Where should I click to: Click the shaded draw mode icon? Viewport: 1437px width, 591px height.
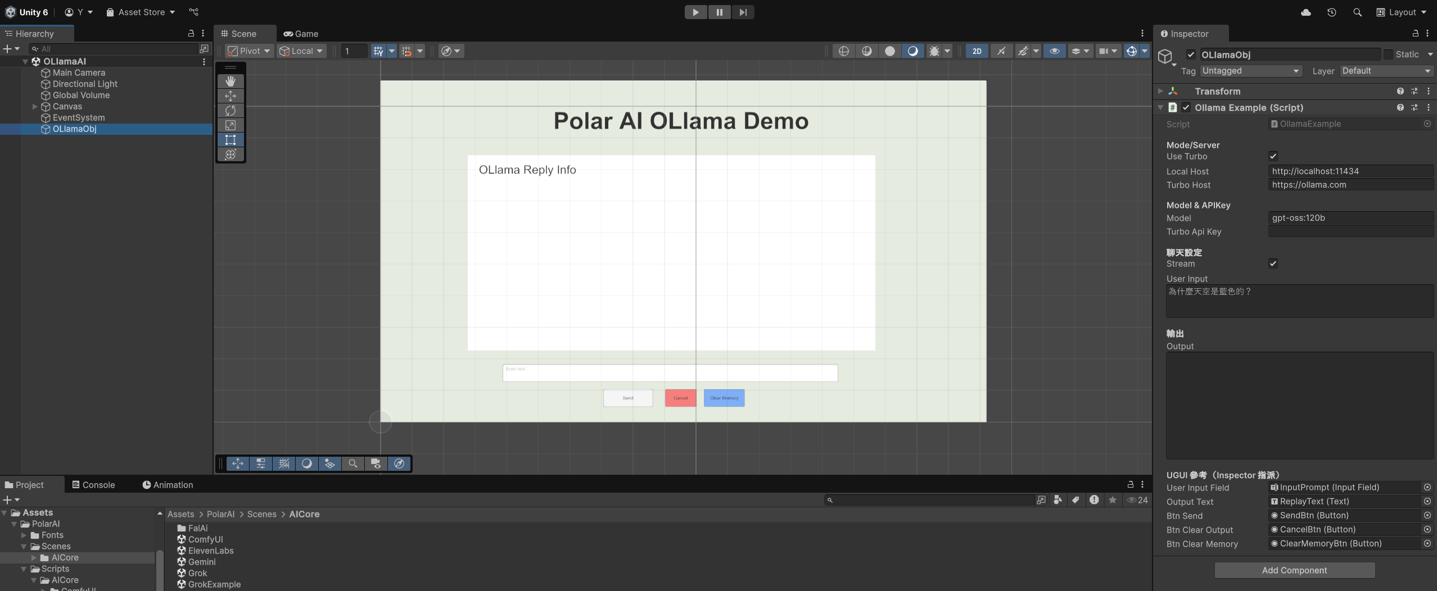click(913, 51)
